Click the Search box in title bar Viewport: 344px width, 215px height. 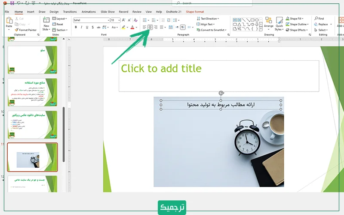tap(212, 3)
